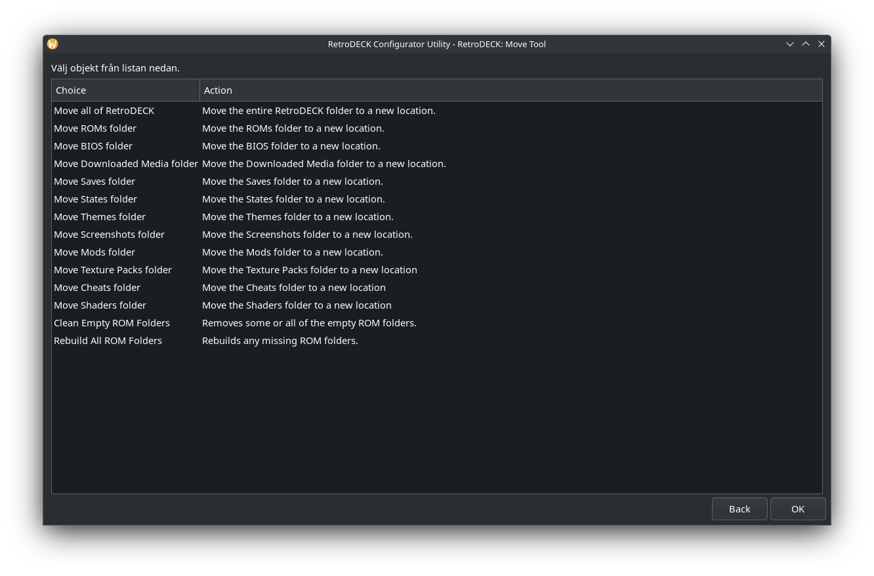Select Move ROMs folder entry

[x=95, y=128]
